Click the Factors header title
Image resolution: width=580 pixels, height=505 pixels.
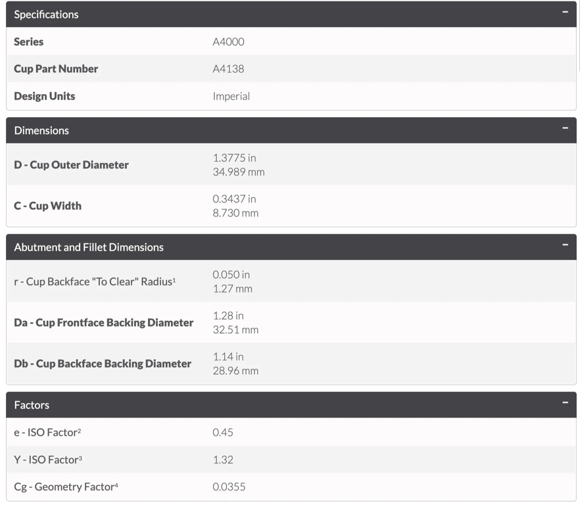(x=32, y=405)
